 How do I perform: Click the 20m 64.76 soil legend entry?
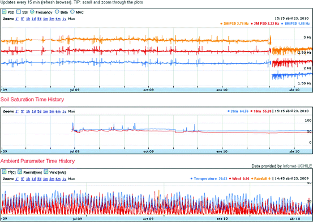[x=238, y=111]
